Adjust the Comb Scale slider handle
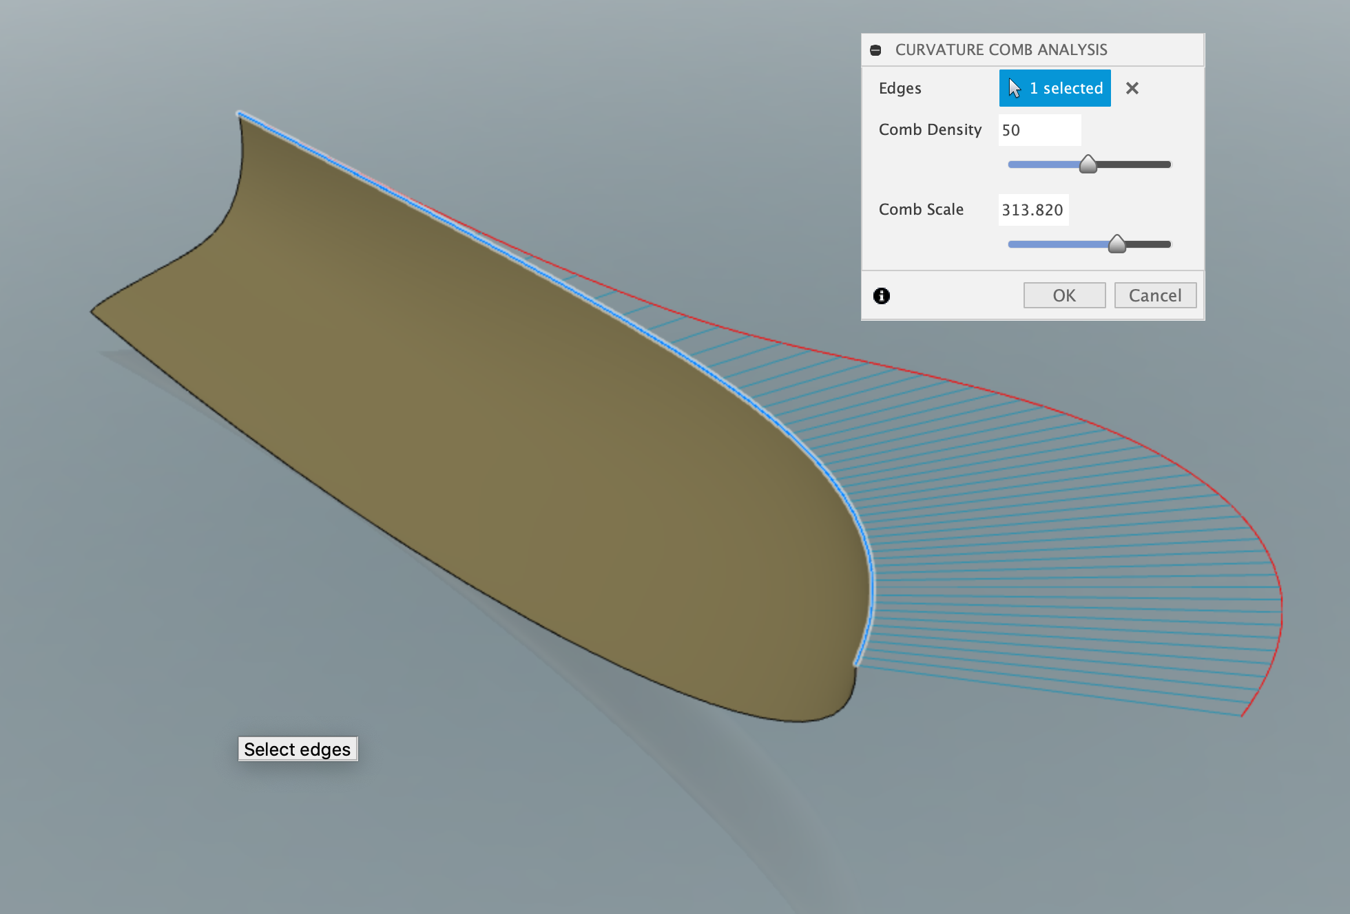 pos(1117,244)
